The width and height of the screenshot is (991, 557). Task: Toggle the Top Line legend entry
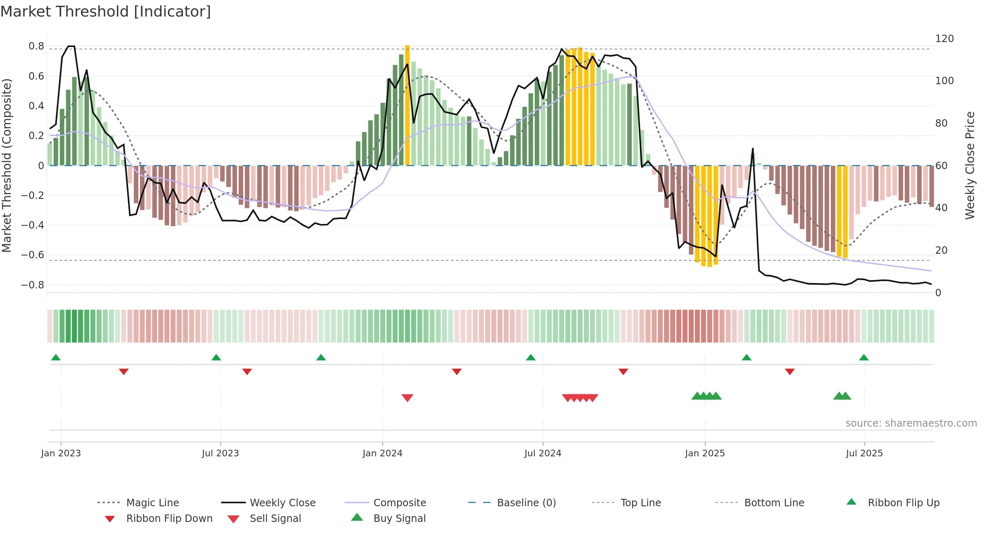(x=626, y=503)
